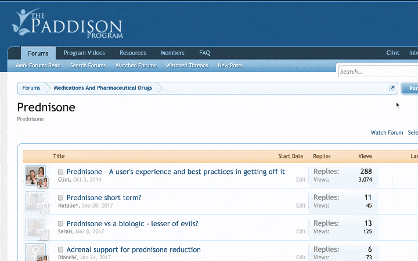
Task: View New Posts
Action: pos(230,66)
